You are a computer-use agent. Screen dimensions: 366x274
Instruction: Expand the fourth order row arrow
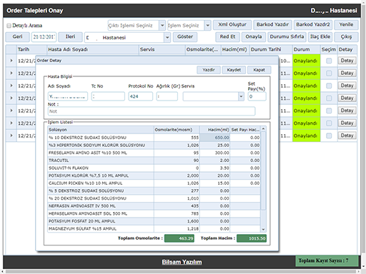(x=11, y=98)
